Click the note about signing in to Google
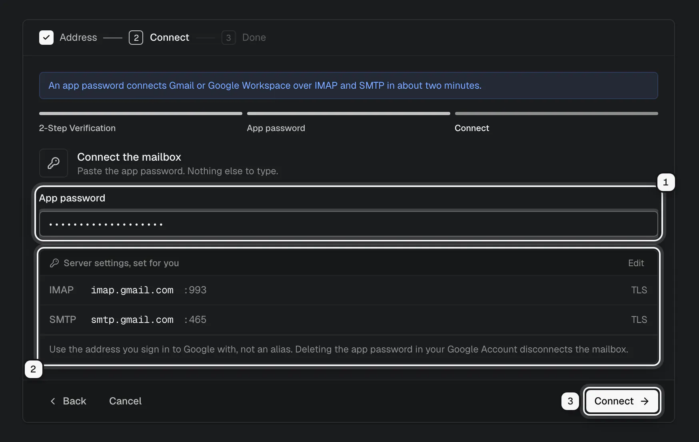The image size is (699, 442). click(x=339, y=349)
